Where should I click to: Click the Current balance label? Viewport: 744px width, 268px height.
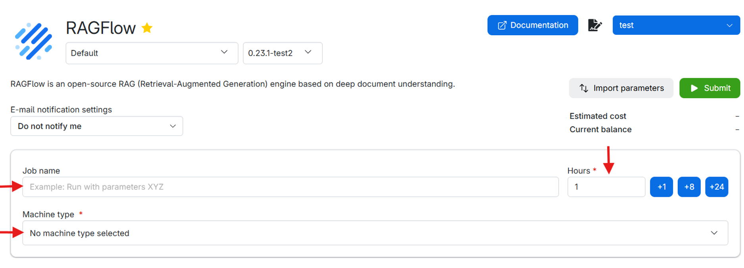point(600,129)
